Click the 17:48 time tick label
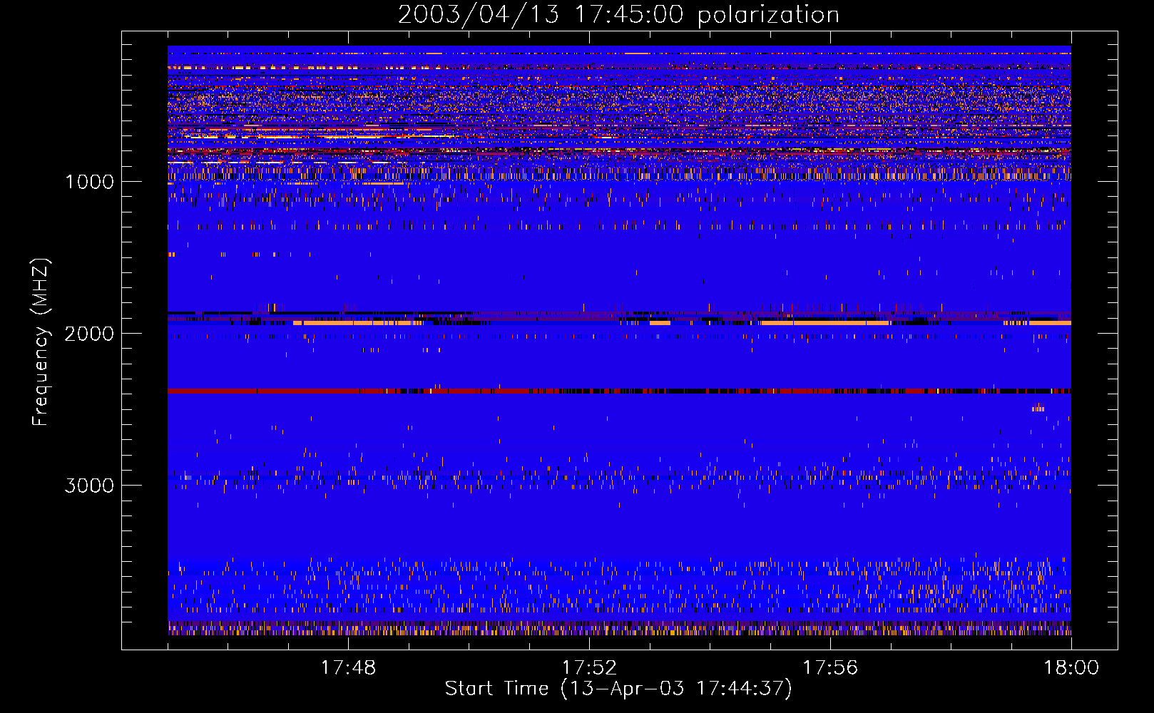The image size is (1154, 713). point(348,668)
